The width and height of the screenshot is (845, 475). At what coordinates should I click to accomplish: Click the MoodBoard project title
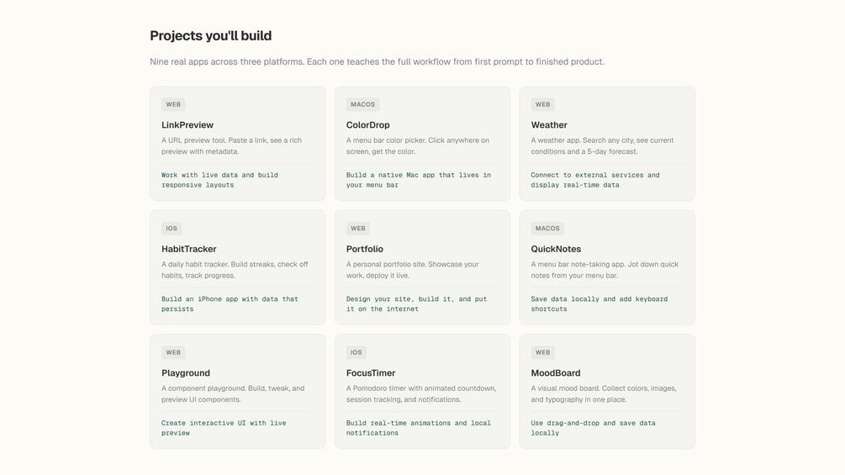(x=556, y=373)
